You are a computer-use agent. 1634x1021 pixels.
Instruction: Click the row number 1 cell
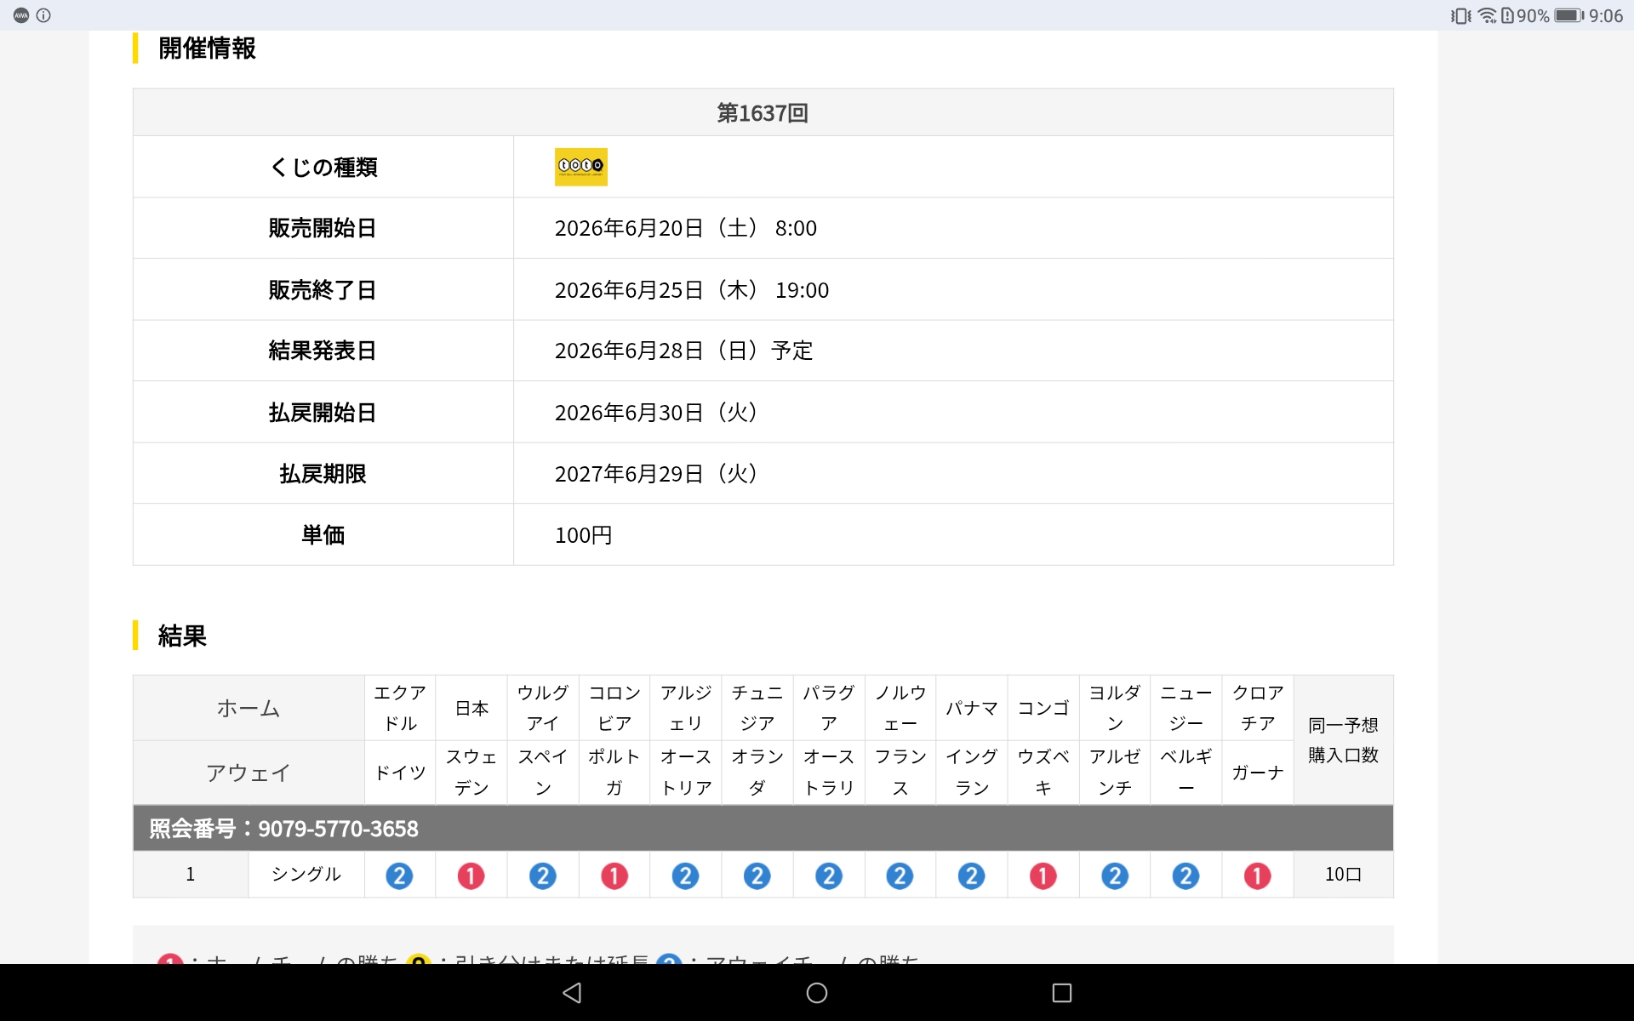click(191, 874)
